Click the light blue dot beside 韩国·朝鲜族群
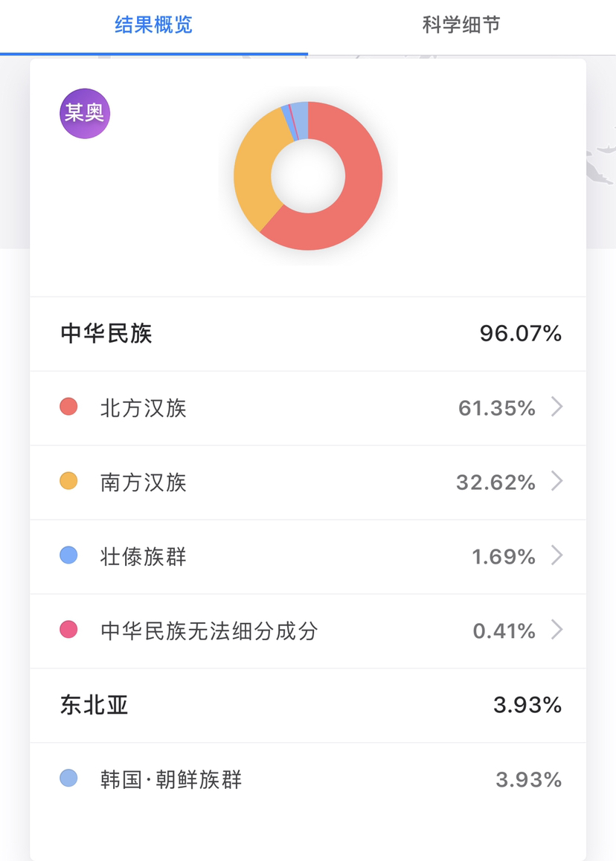Viewport: 616px width, 861px height. [68, 778]
